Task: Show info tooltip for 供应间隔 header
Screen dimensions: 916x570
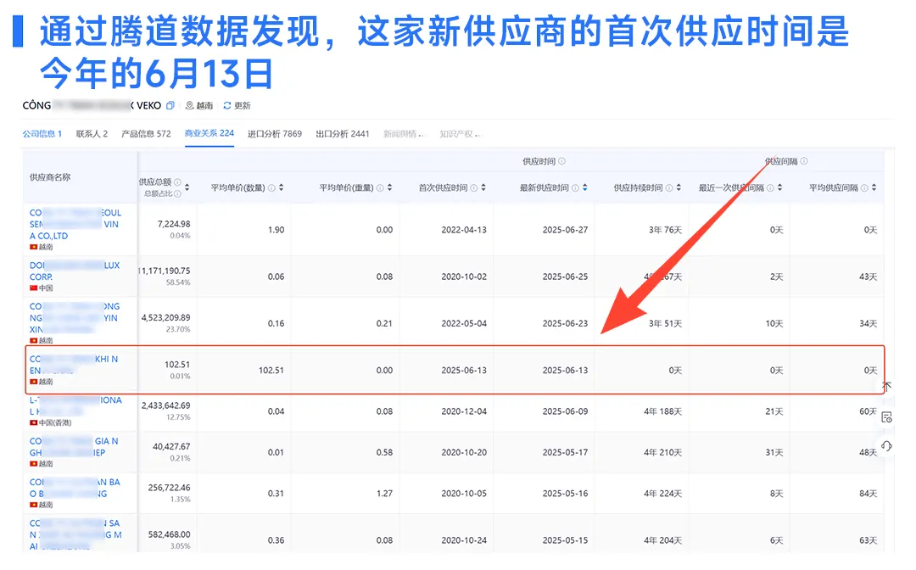Action: point(804,161)
